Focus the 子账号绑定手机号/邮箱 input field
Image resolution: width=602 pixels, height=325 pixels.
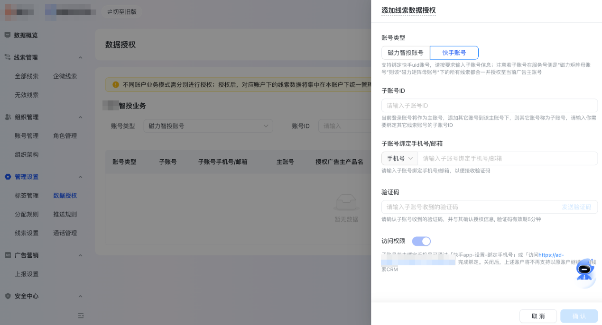pos(508,158)
